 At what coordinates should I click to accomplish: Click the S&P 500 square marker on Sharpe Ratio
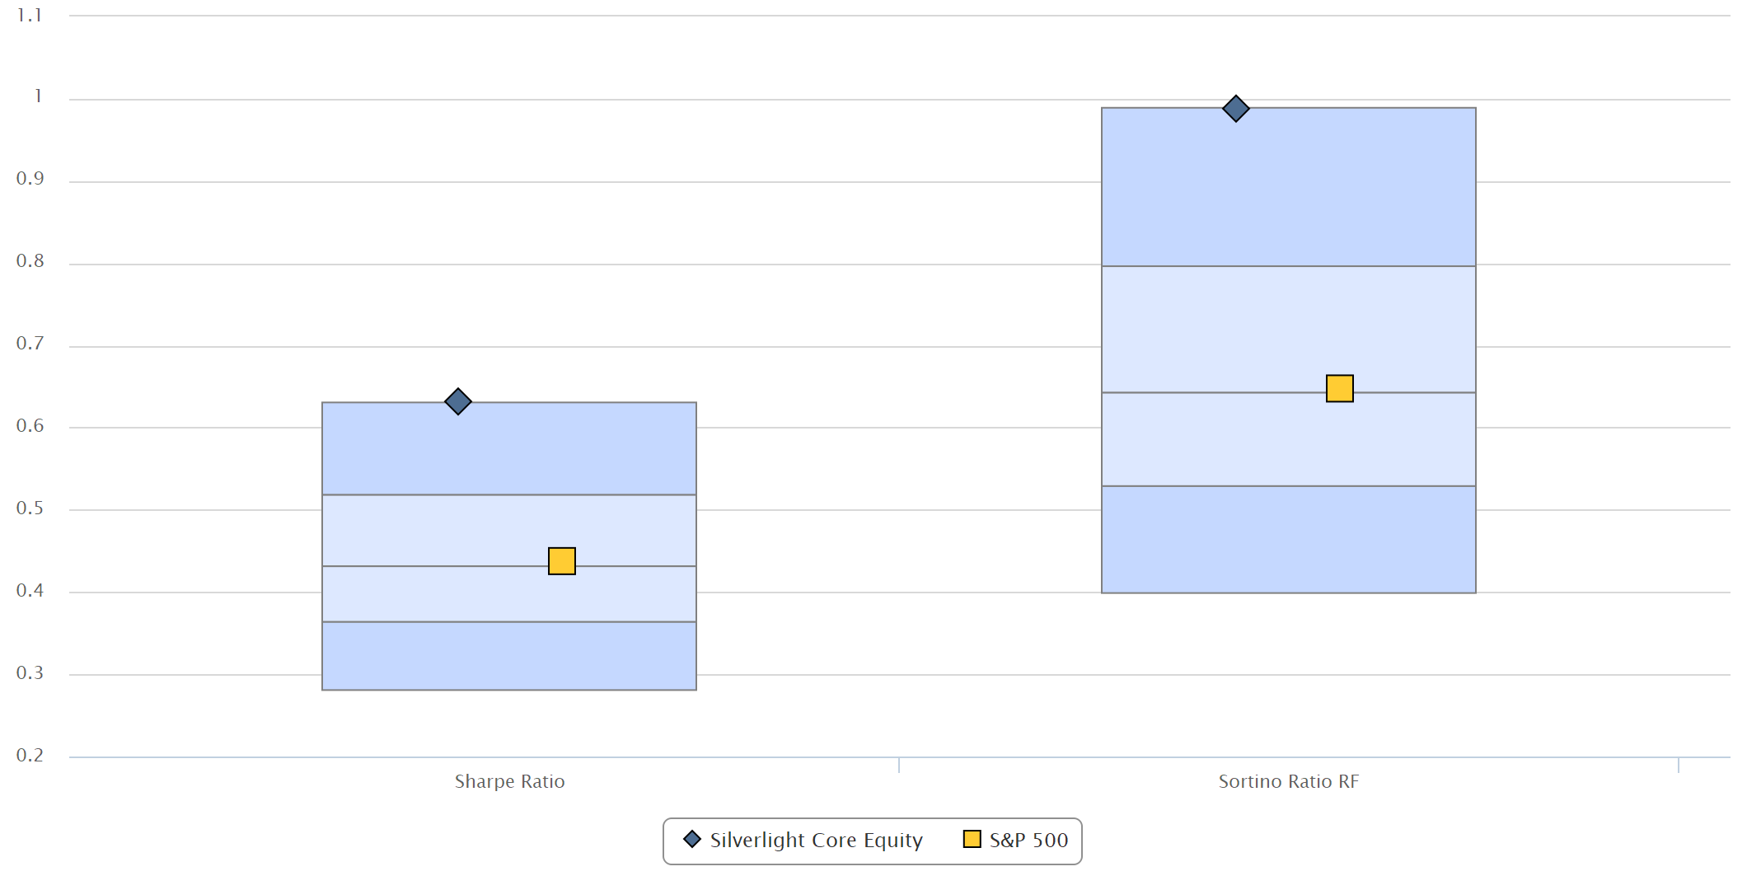coord(562,561)
